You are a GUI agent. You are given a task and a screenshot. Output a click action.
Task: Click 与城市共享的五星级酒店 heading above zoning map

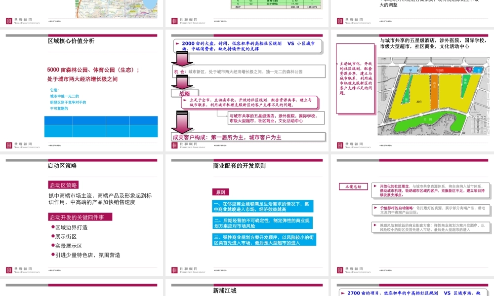[433, 43]
